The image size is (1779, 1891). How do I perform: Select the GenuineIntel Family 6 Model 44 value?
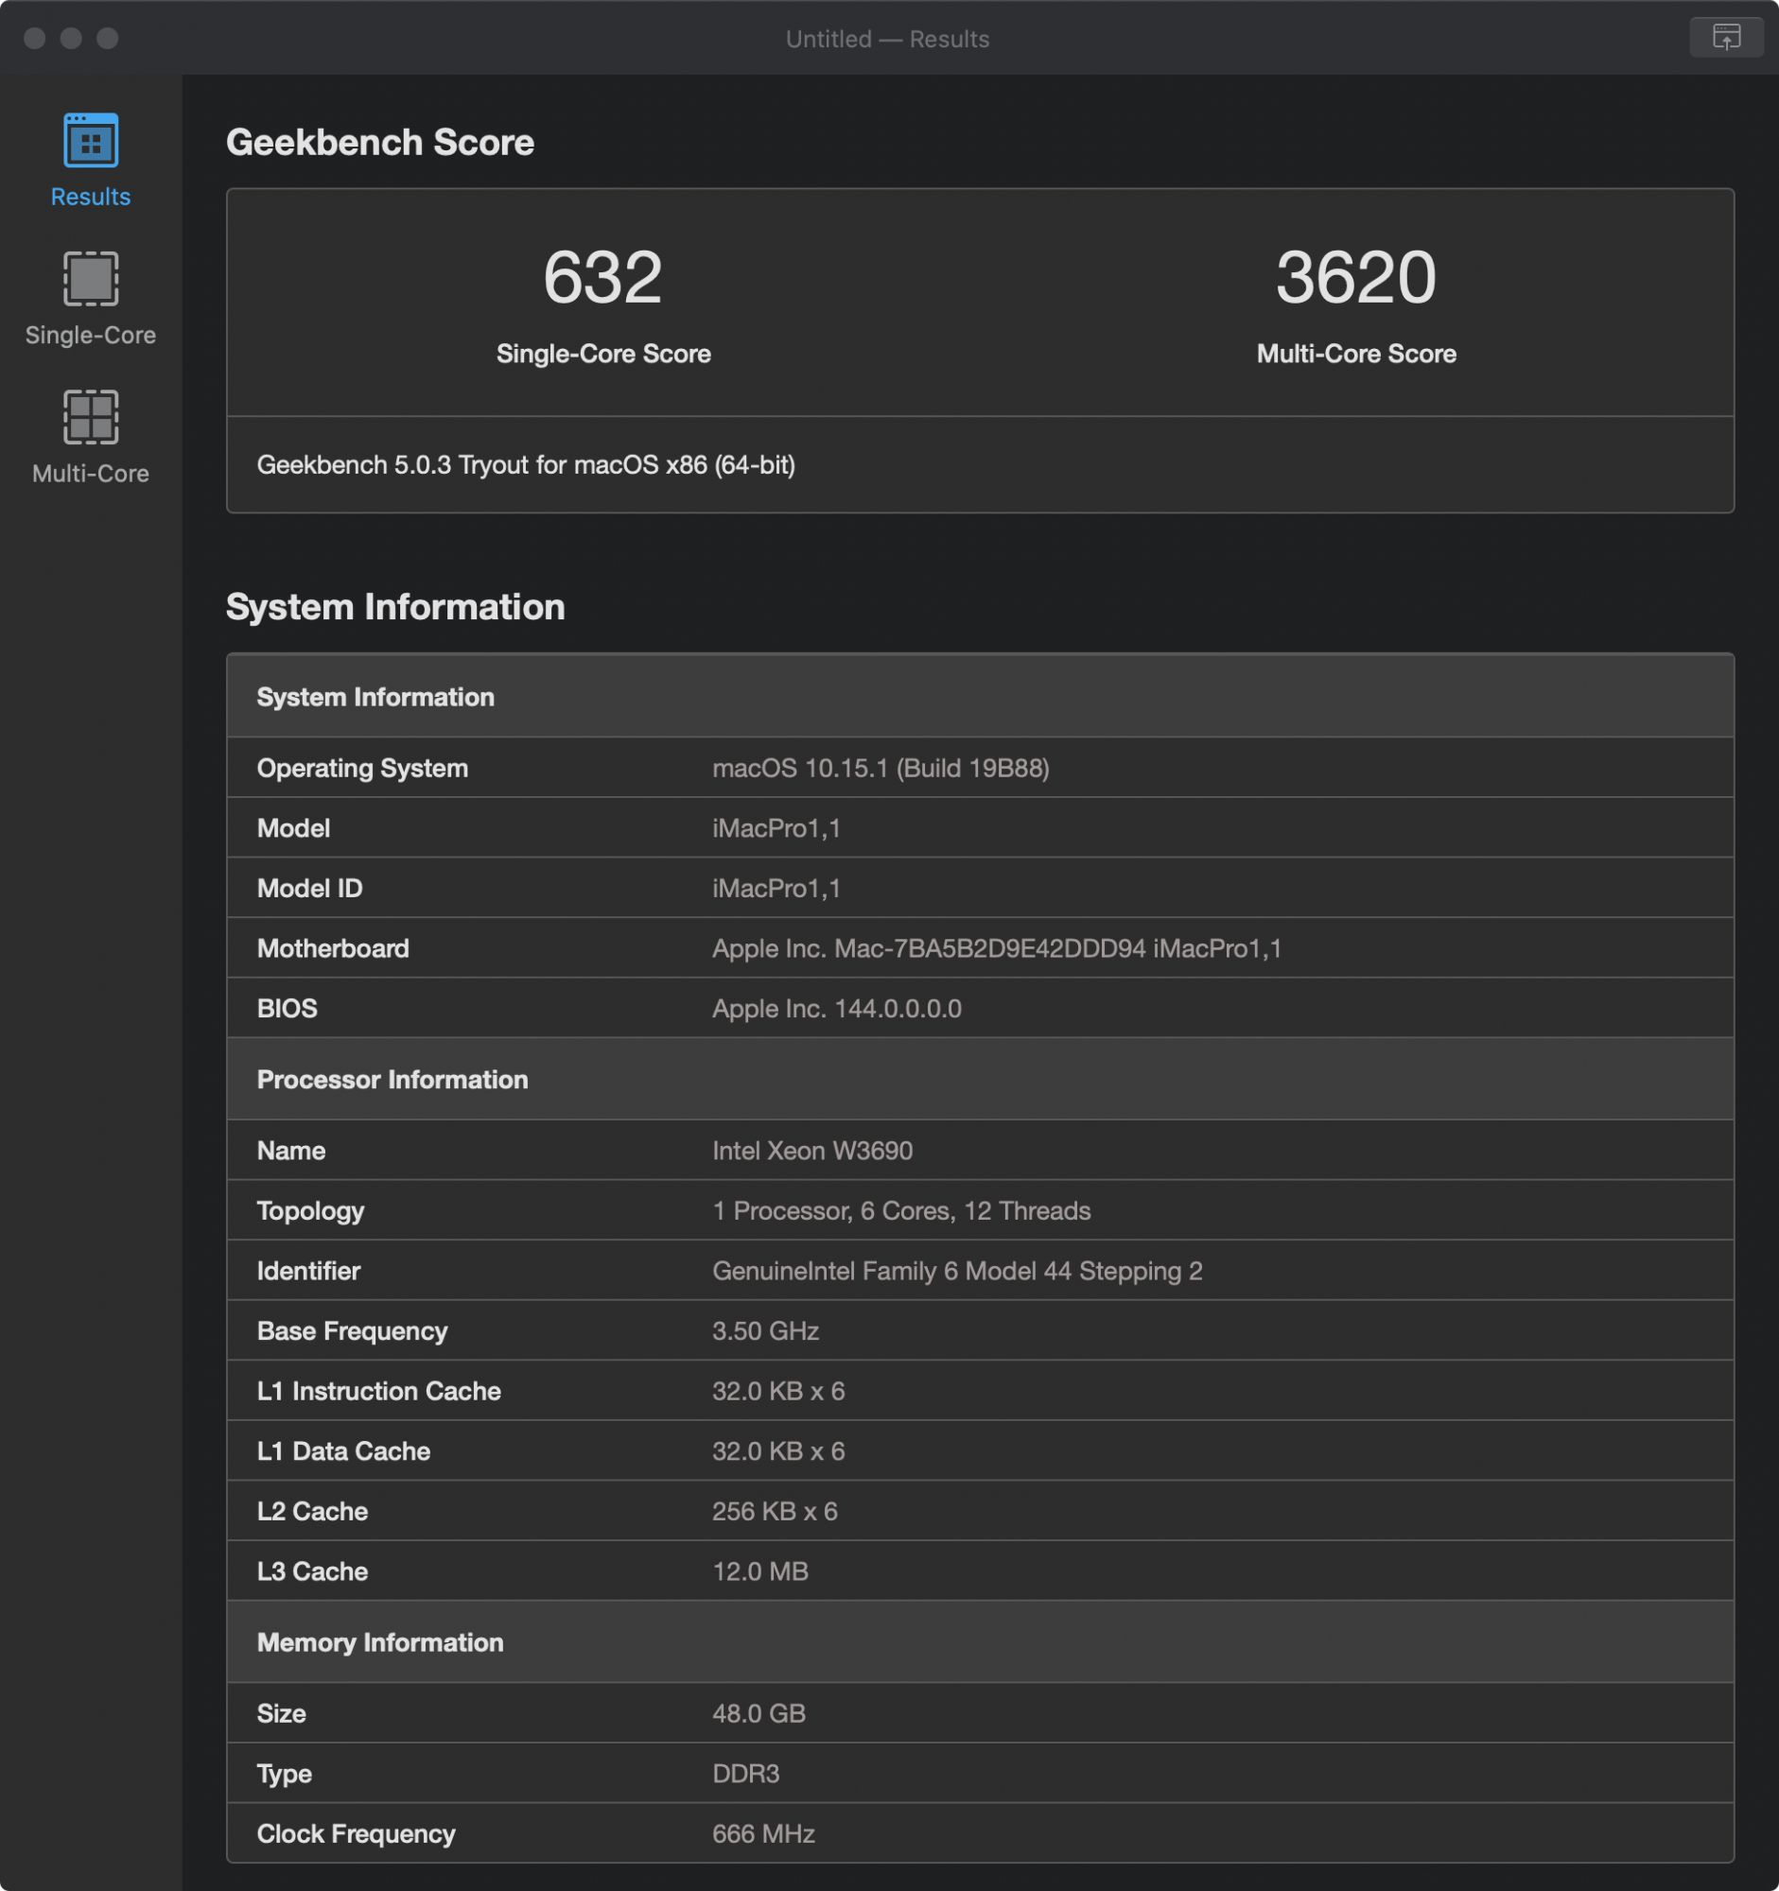point(957,1271)
